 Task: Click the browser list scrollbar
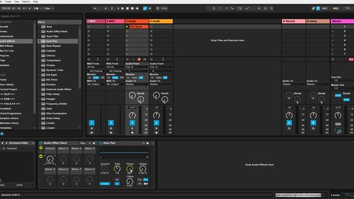click(x=80, y=57)
